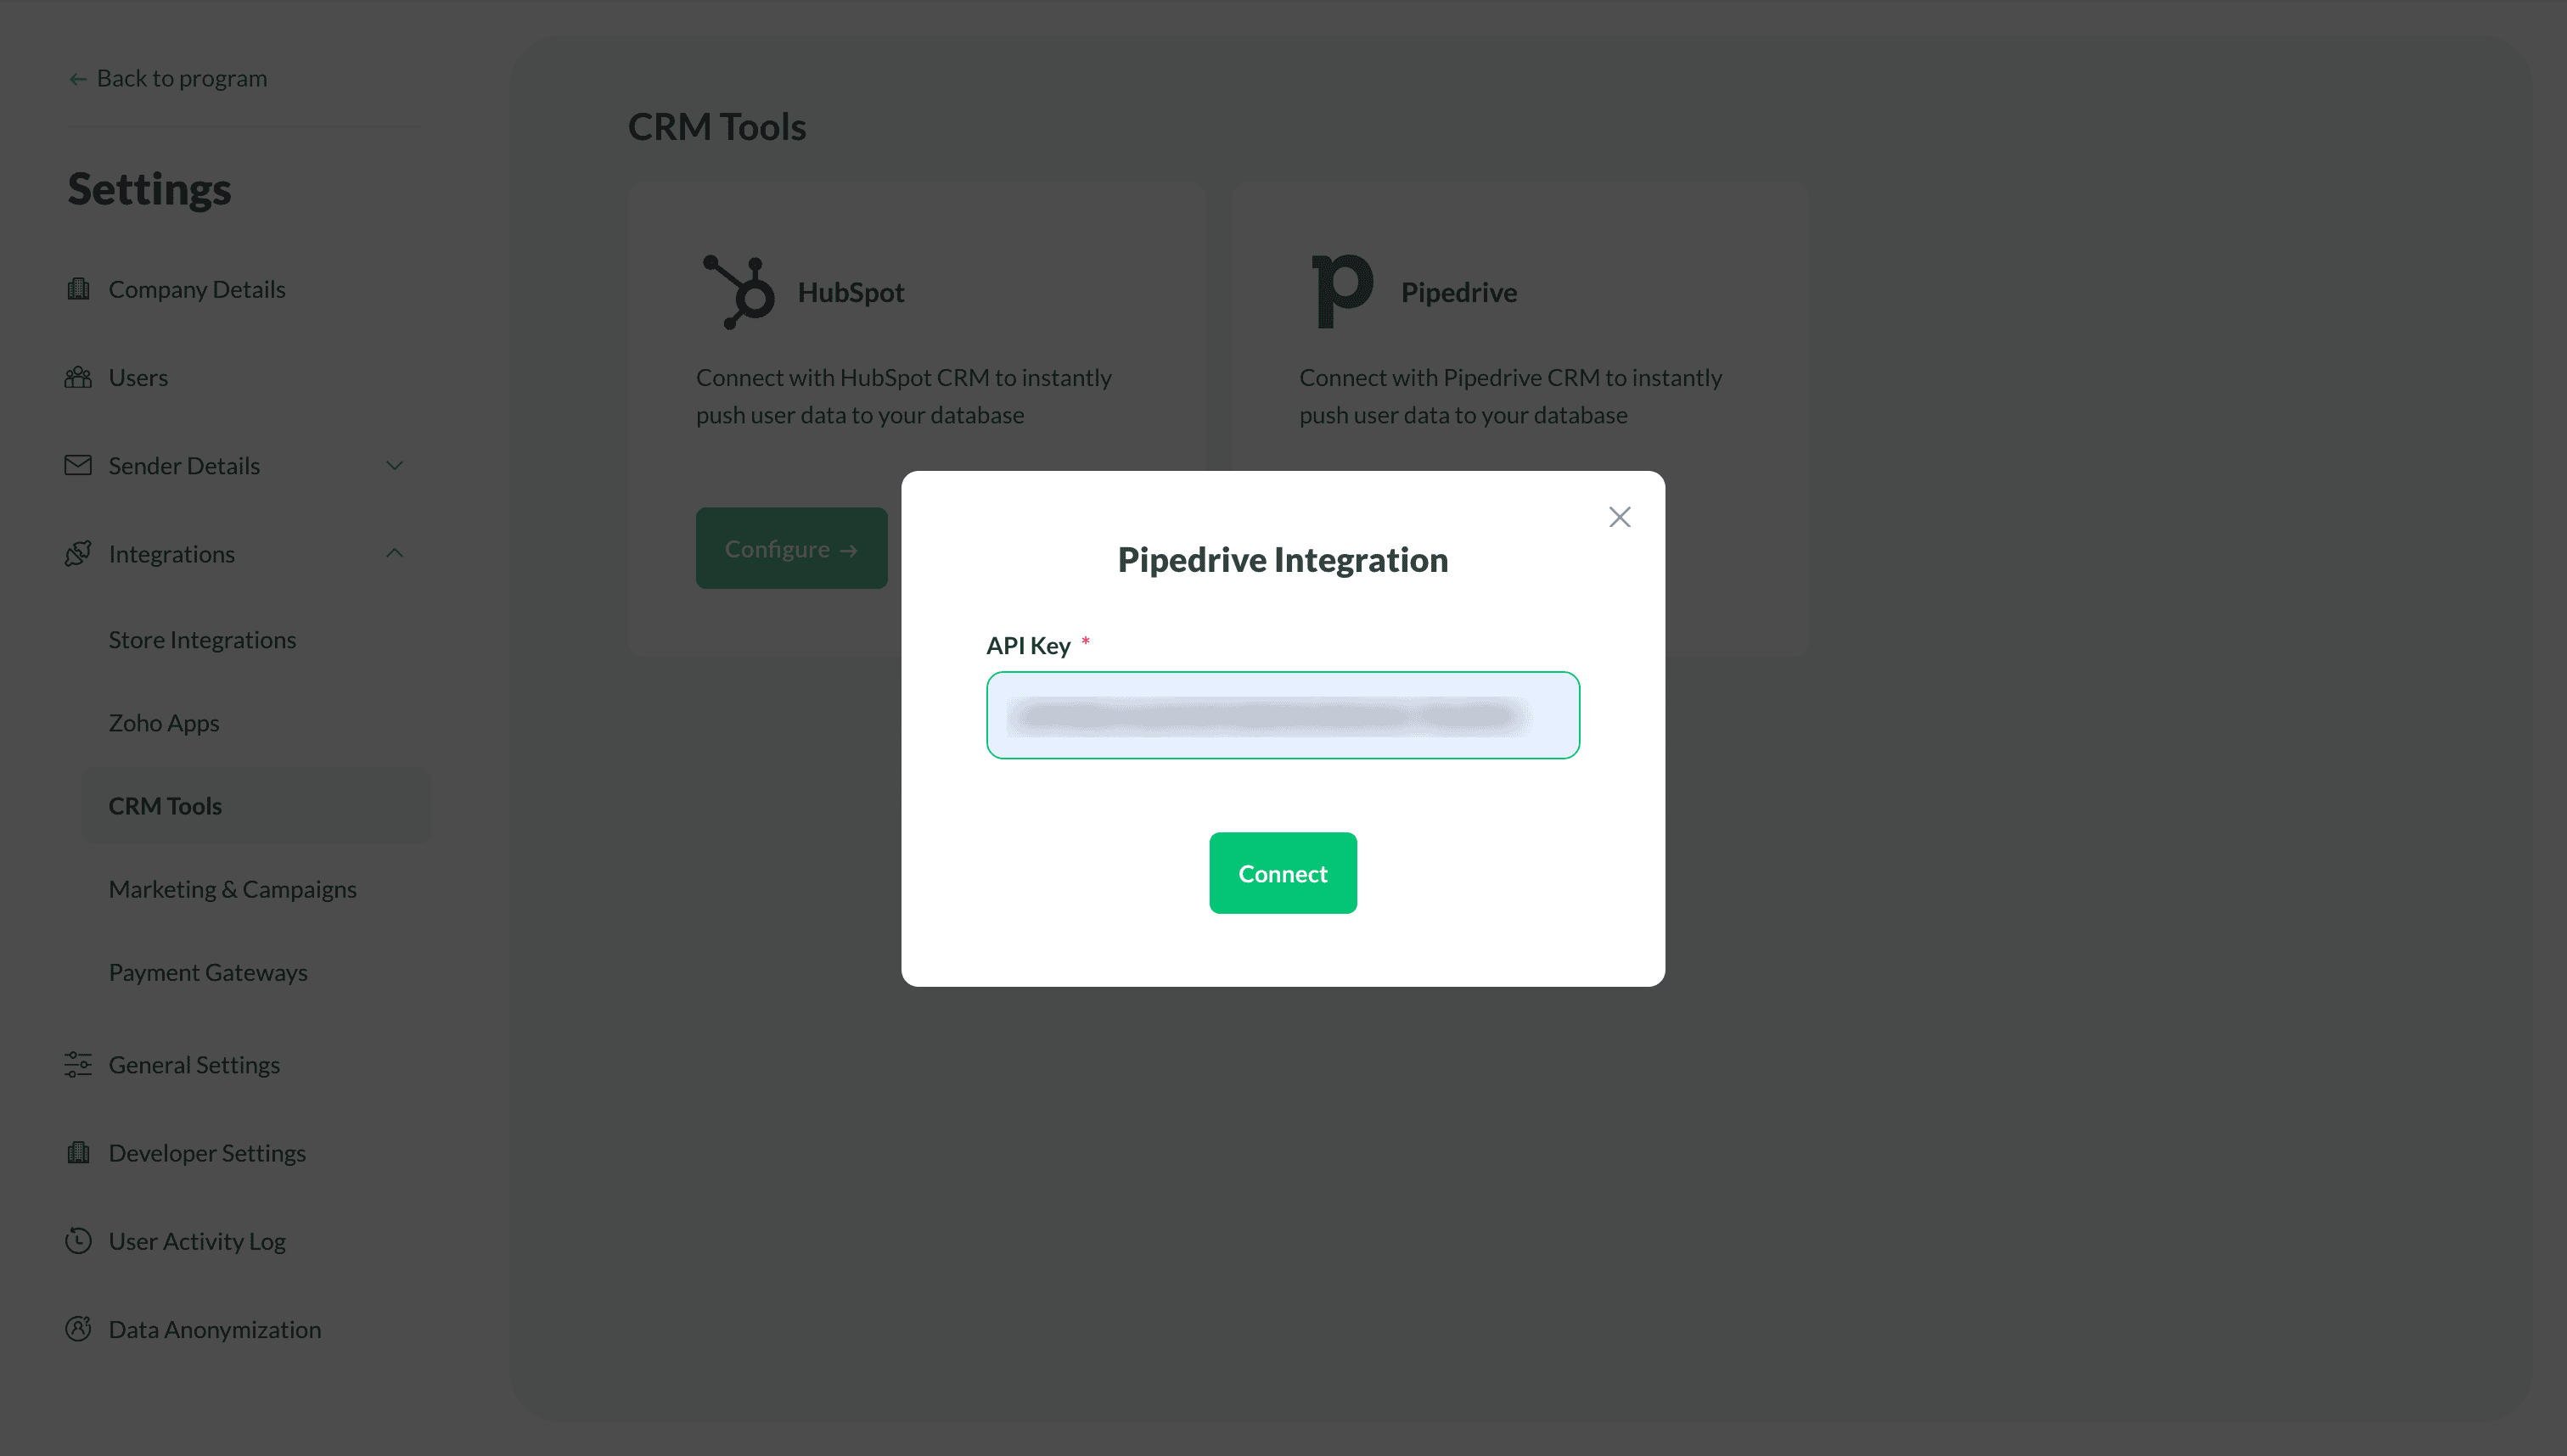2567x1456 pixels.
Task: Expand the Sender Details chevron
Action: tap(396, 465)
